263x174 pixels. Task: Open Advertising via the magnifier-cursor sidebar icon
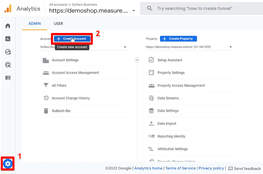(7, 65)
